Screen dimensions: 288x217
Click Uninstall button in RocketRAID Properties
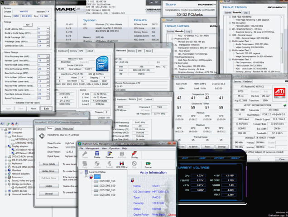(x=49, y=193)
